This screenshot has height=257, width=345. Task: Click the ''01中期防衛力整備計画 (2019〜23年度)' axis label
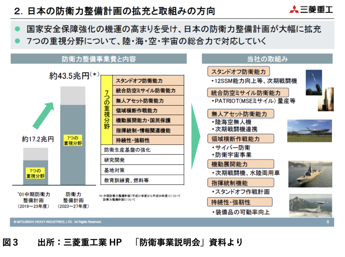click(34, 200)
